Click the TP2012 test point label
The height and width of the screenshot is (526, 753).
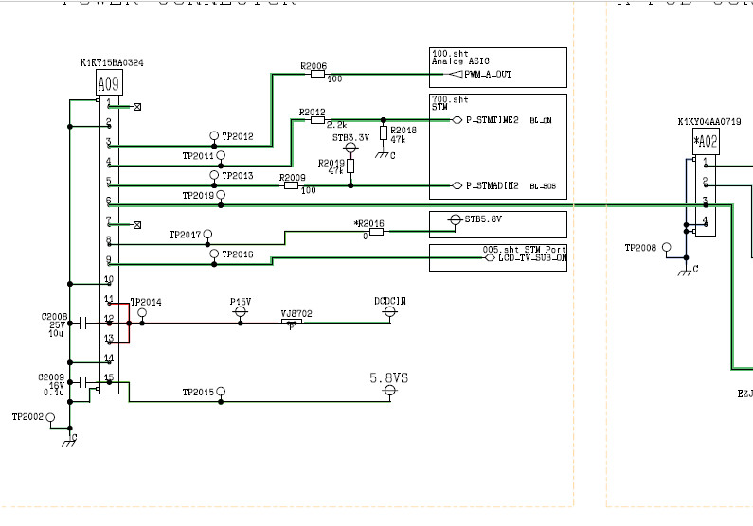(237, 136)
